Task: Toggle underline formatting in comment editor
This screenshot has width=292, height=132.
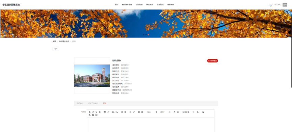Action: [x=96, y=112]
